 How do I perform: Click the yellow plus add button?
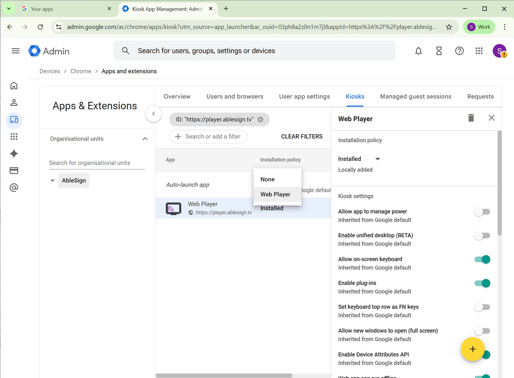472,349
